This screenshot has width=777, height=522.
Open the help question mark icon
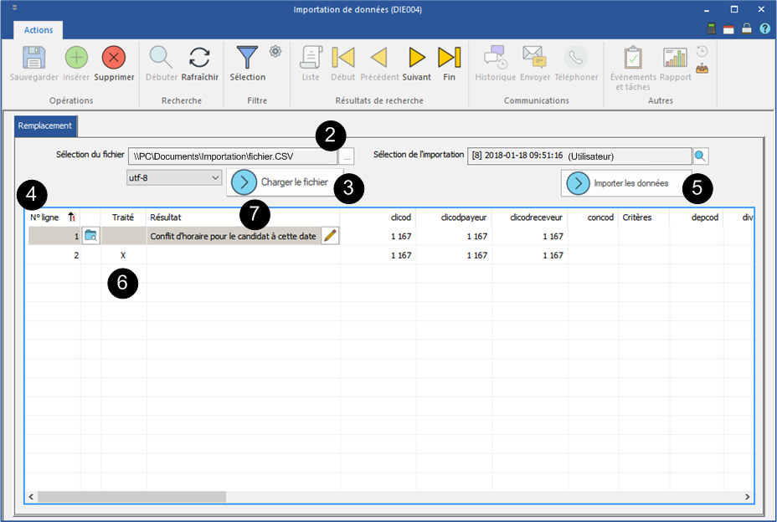pos(764,29)
